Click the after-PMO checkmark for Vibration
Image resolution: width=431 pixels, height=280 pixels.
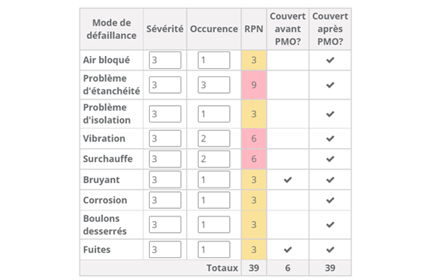coord(330,138)
